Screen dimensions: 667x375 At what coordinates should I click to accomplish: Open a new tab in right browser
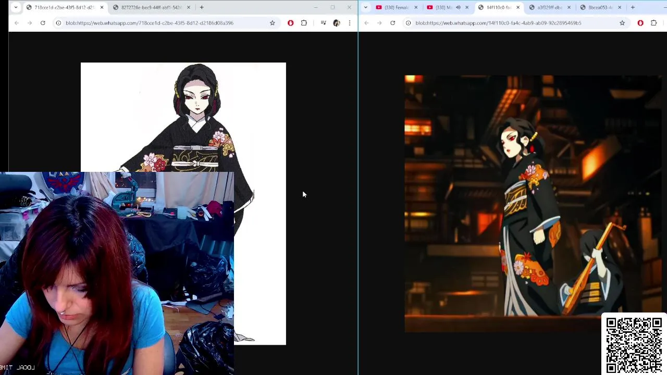click(x=633, y=7)
